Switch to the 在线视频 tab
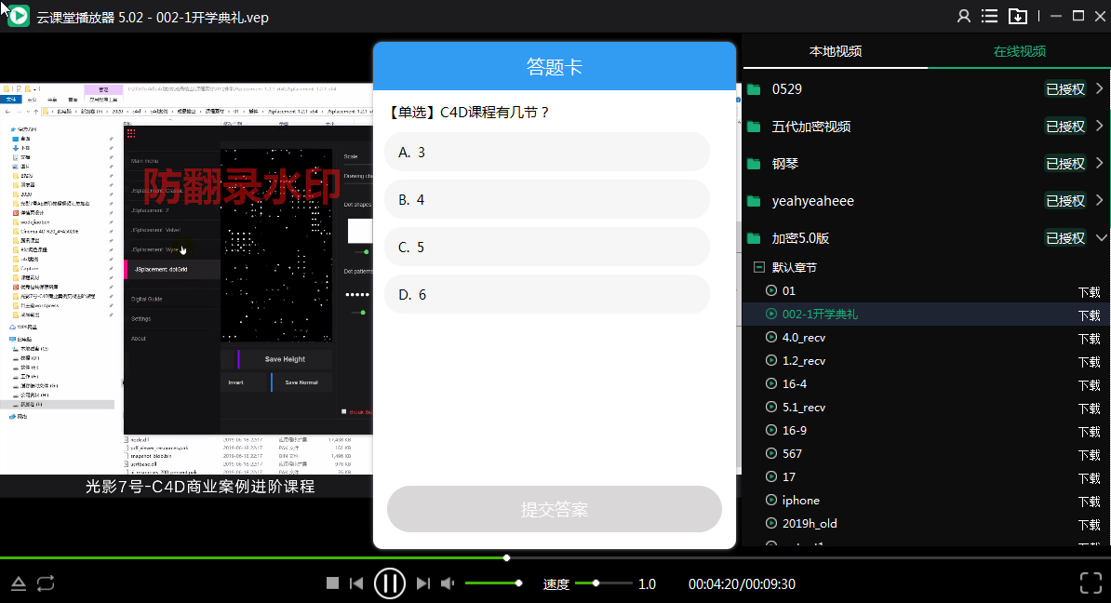The height and width of the screenshot is (603, 1111). (1019, 51)
